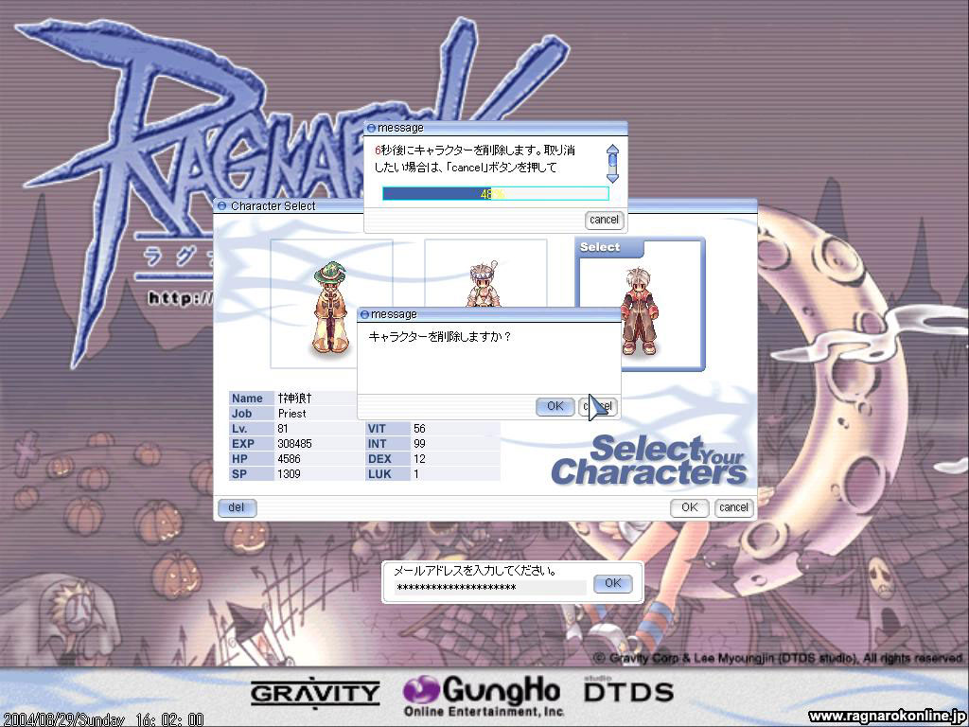Click the INT value "99"
This screenshot has height=727, width=969.
point(419,444)
